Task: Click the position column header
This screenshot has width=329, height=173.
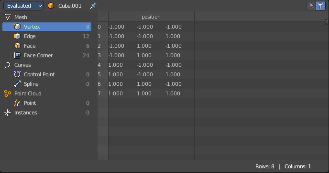Action: (151, 17)
